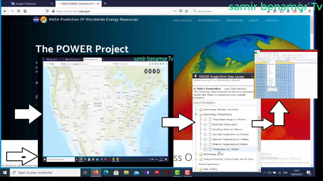Click the padlock site security icon
Screen dimensions: 323x181
pos(53,11)
